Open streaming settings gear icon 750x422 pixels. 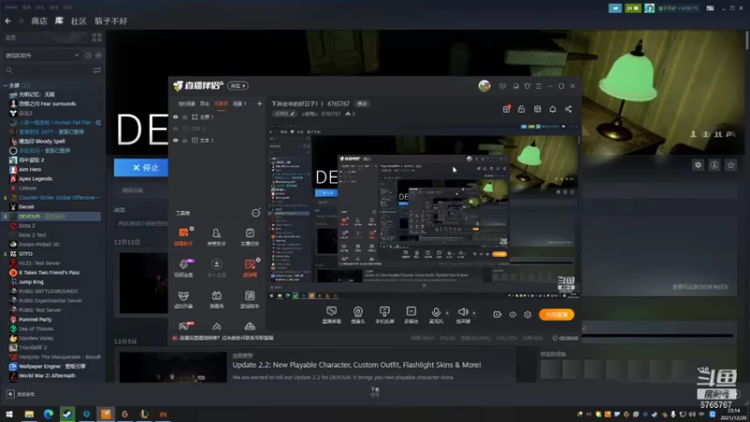click(528, 314)
